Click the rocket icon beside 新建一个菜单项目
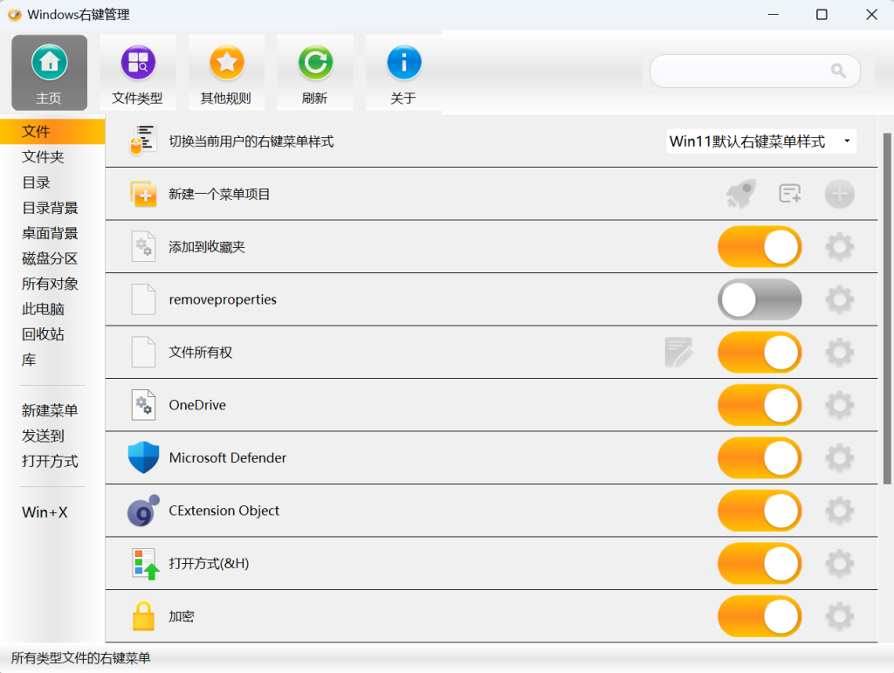 [740, 194]
